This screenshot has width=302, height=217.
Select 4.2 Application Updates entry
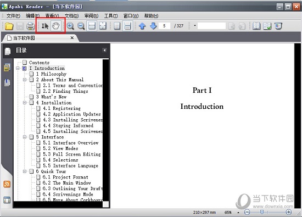(x=72, y=114)
